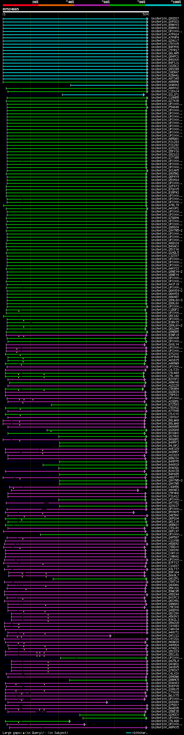Select label UniRef100_A7TPA5
184x735 pixels.
pyautogui.click(x=165, y=411)
